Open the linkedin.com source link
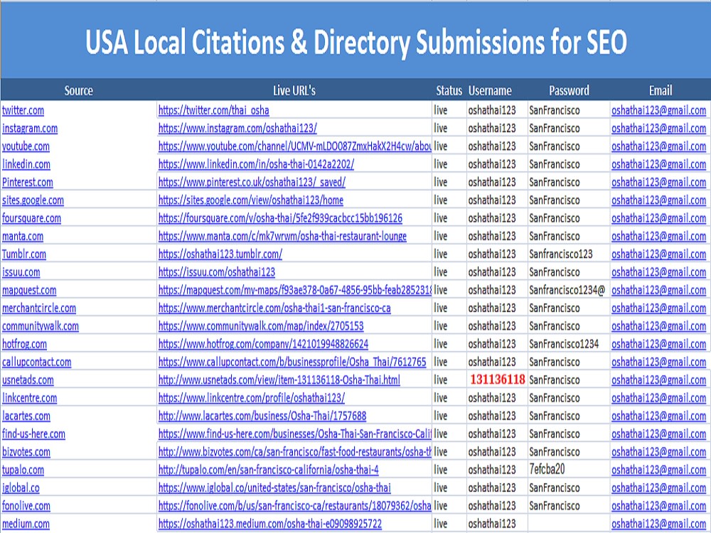 pos(26,164)
